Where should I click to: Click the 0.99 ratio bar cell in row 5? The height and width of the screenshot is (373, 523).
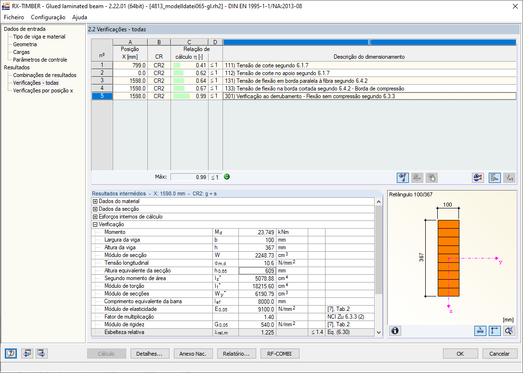click(x=189, y=96)
